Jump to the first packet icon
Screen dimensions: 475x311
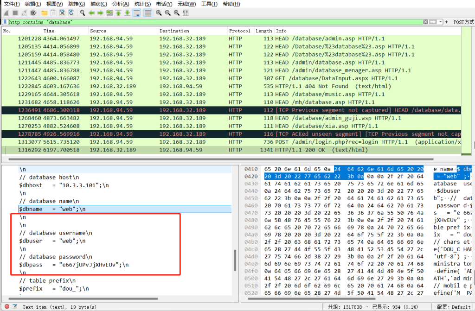coord(118,13)
